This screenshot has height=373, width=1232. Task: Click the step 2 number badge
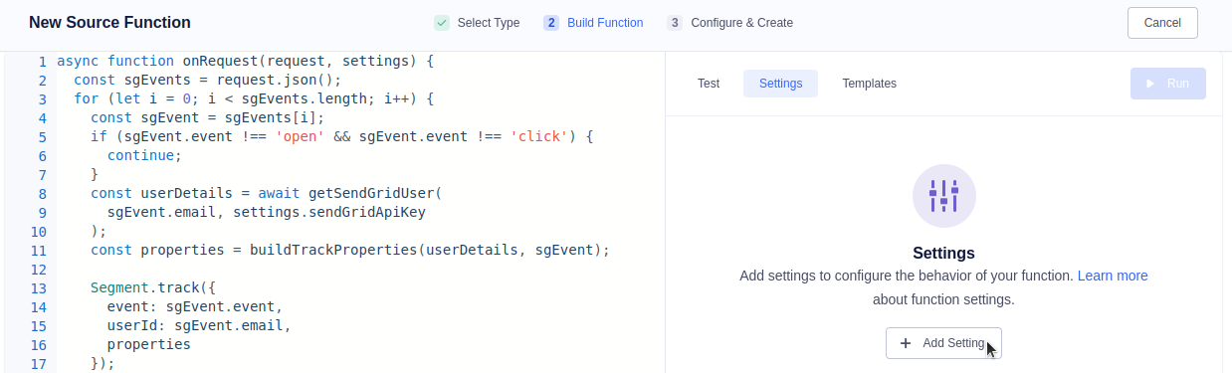[551, 23]
